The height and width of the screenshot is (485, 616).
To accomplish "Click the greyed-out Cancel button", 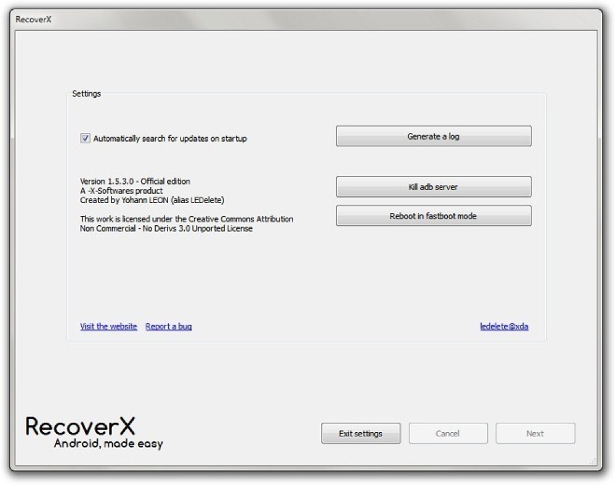I will (x=448, y=433).
